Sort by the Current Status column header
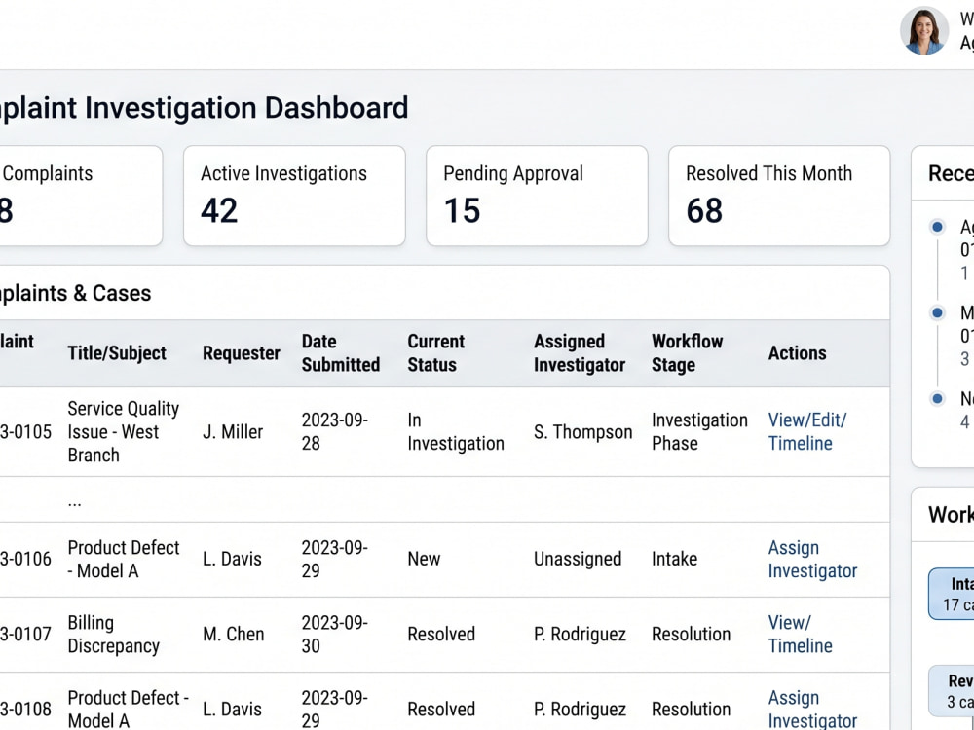 [x=435, y=353]
